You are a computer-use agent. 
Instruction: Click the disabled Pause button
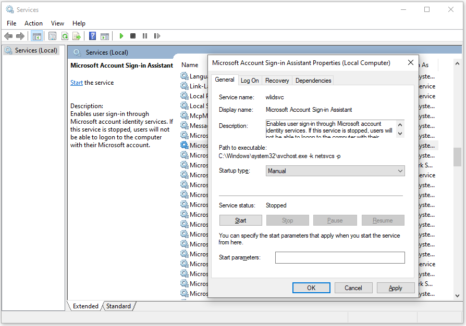coord(335,220)
